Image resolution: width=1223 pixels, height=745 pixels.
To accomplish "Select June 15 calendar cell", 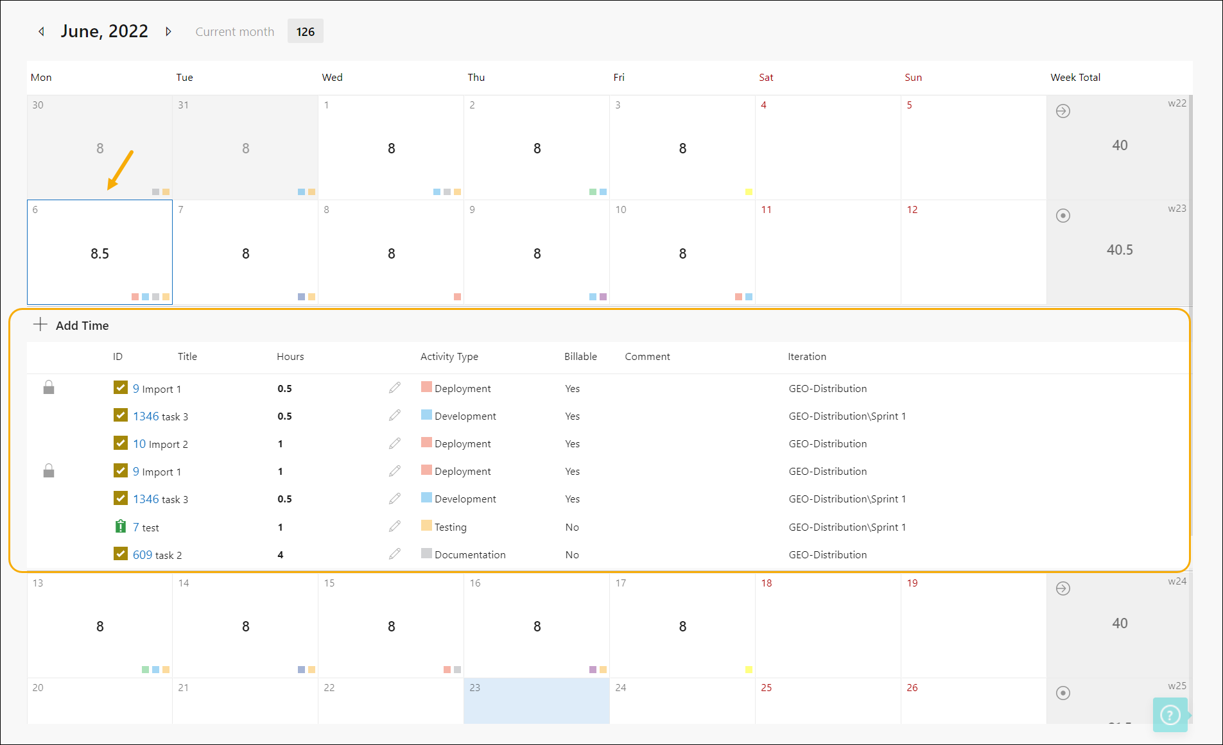I will click(x=391, y=626).
